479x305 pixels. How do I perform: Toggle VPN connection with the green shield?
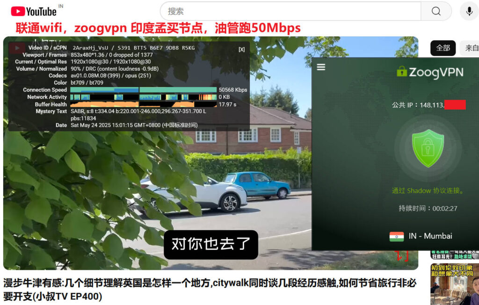tap(428, 148)
